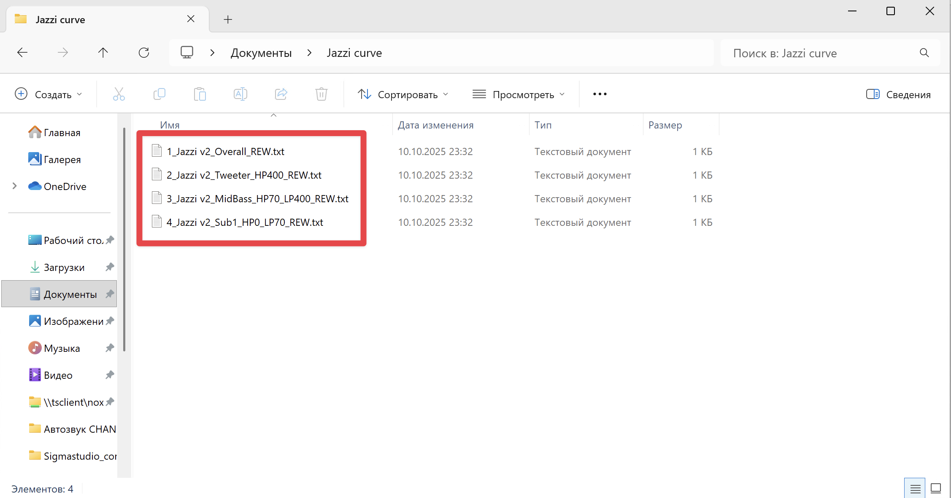
Task: Open the Просмотреть view menu
Action: (519, 94)
